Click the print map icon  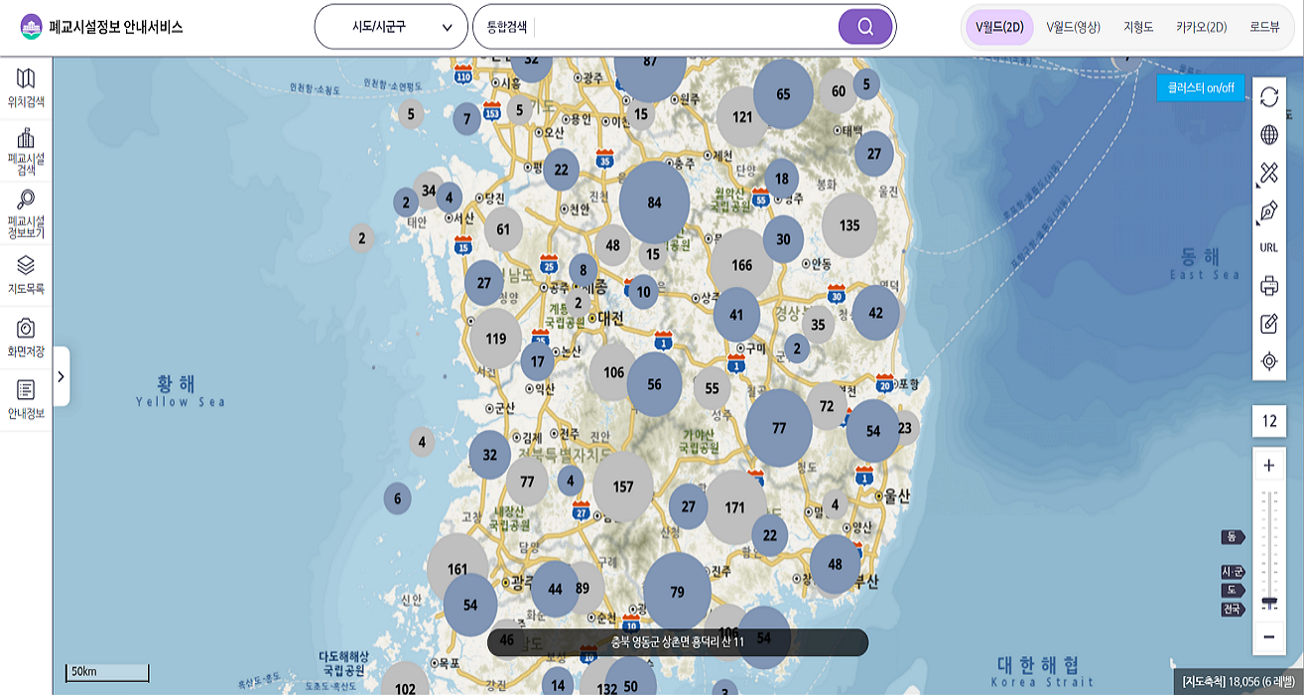1268,287
